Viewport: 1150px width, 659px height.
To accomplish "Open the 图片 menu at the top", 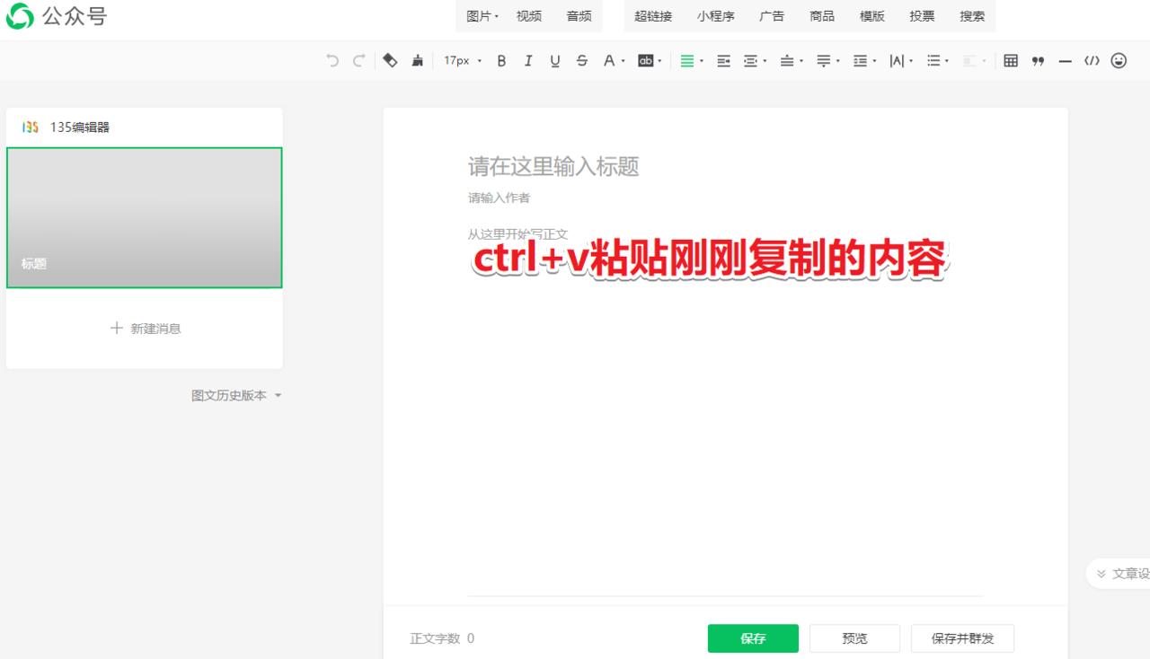I will pos(479,15).
